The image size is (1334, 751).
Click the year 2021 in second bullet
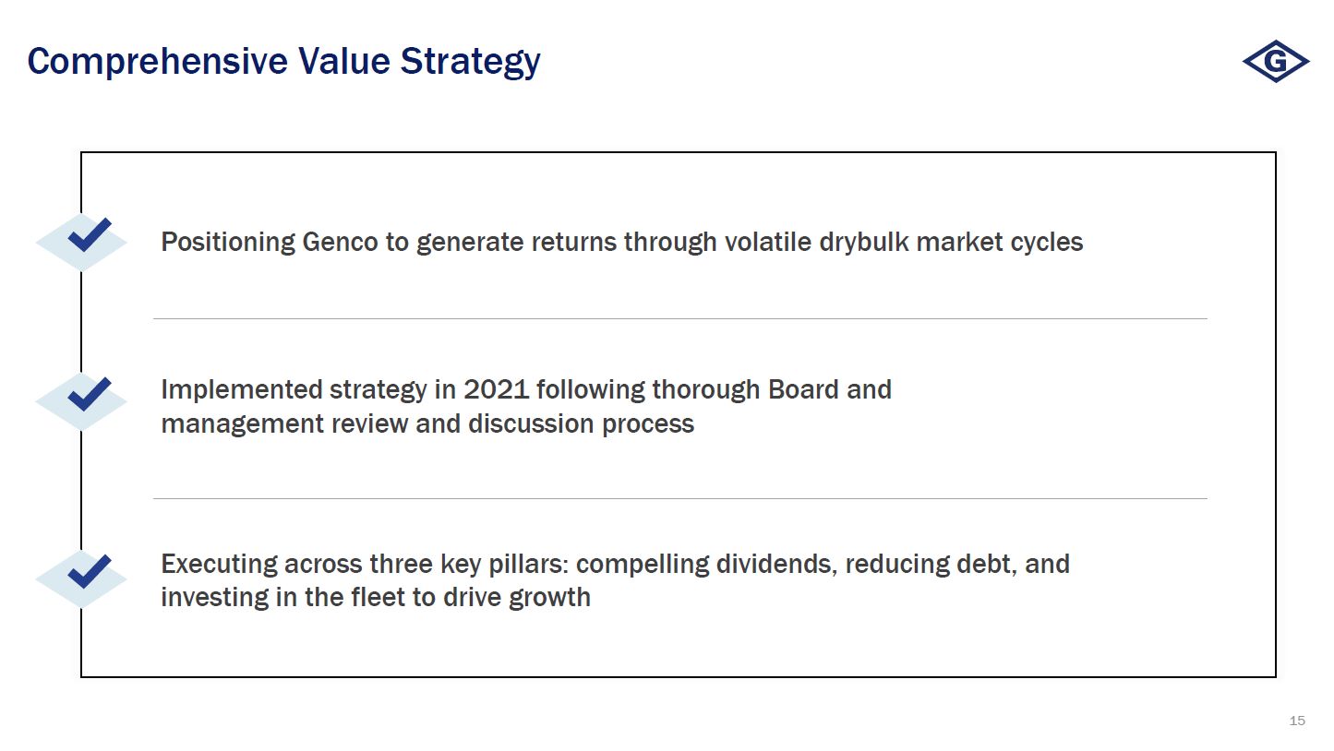pyautogui.click(x=496, y=389)
